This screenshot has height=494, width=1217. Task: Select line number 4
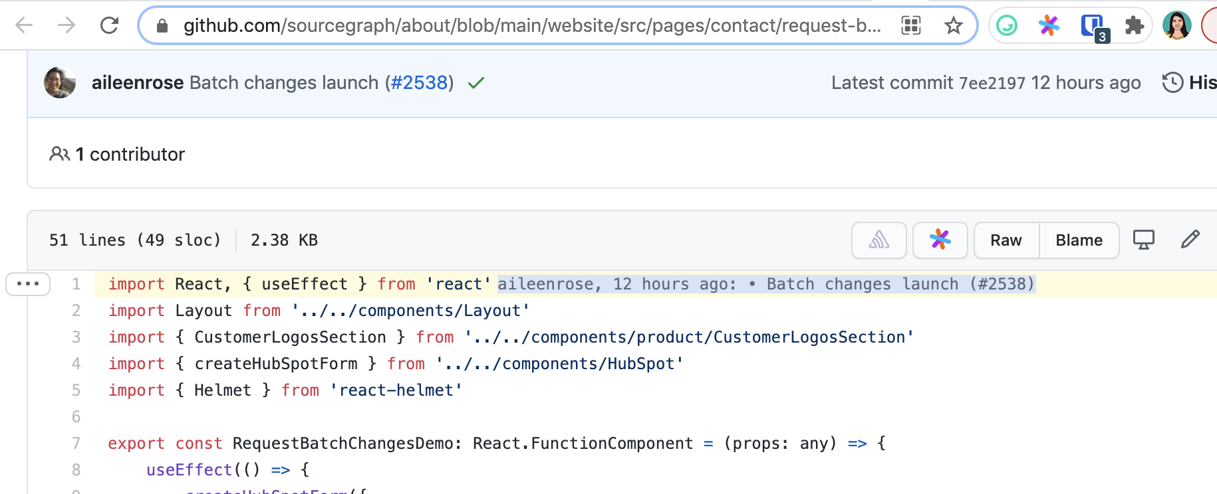[x=76, y=364]
